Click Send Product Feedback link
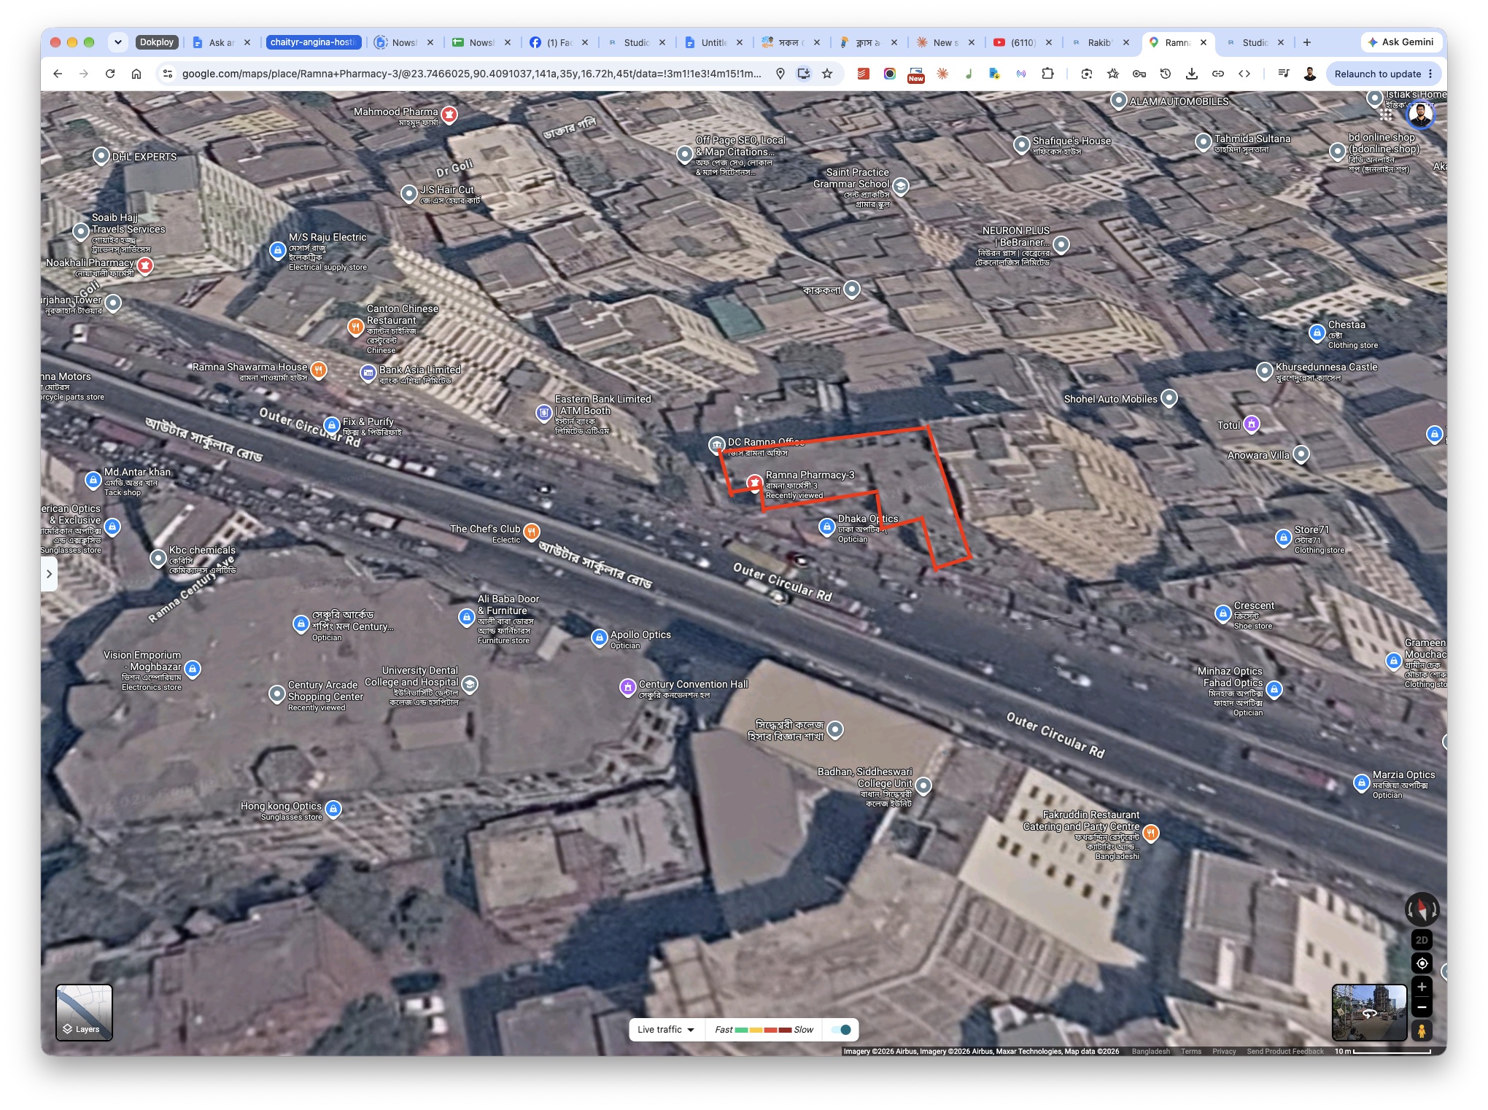Image resolution: width=1488 pixels, height=1110 pixels. [1285, 1052]
